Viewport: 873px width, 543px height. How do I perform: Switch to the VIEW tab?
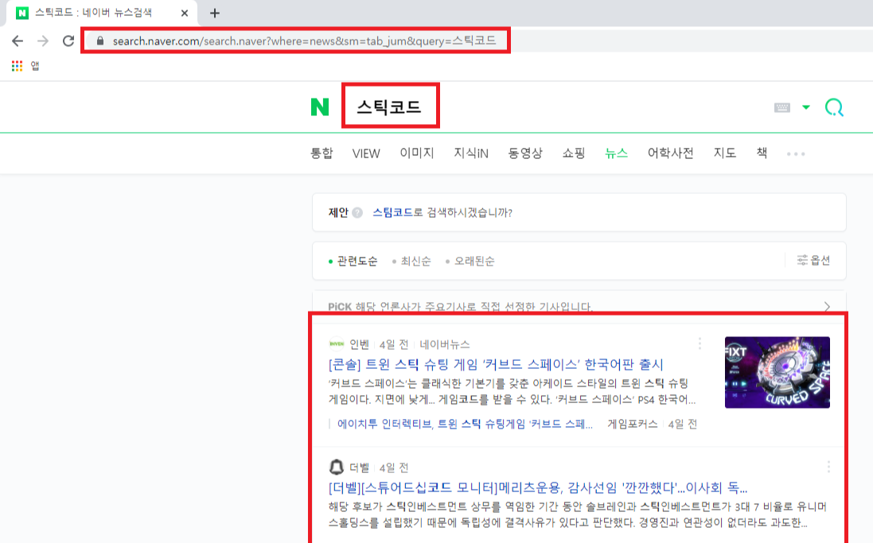click(366, 153)
